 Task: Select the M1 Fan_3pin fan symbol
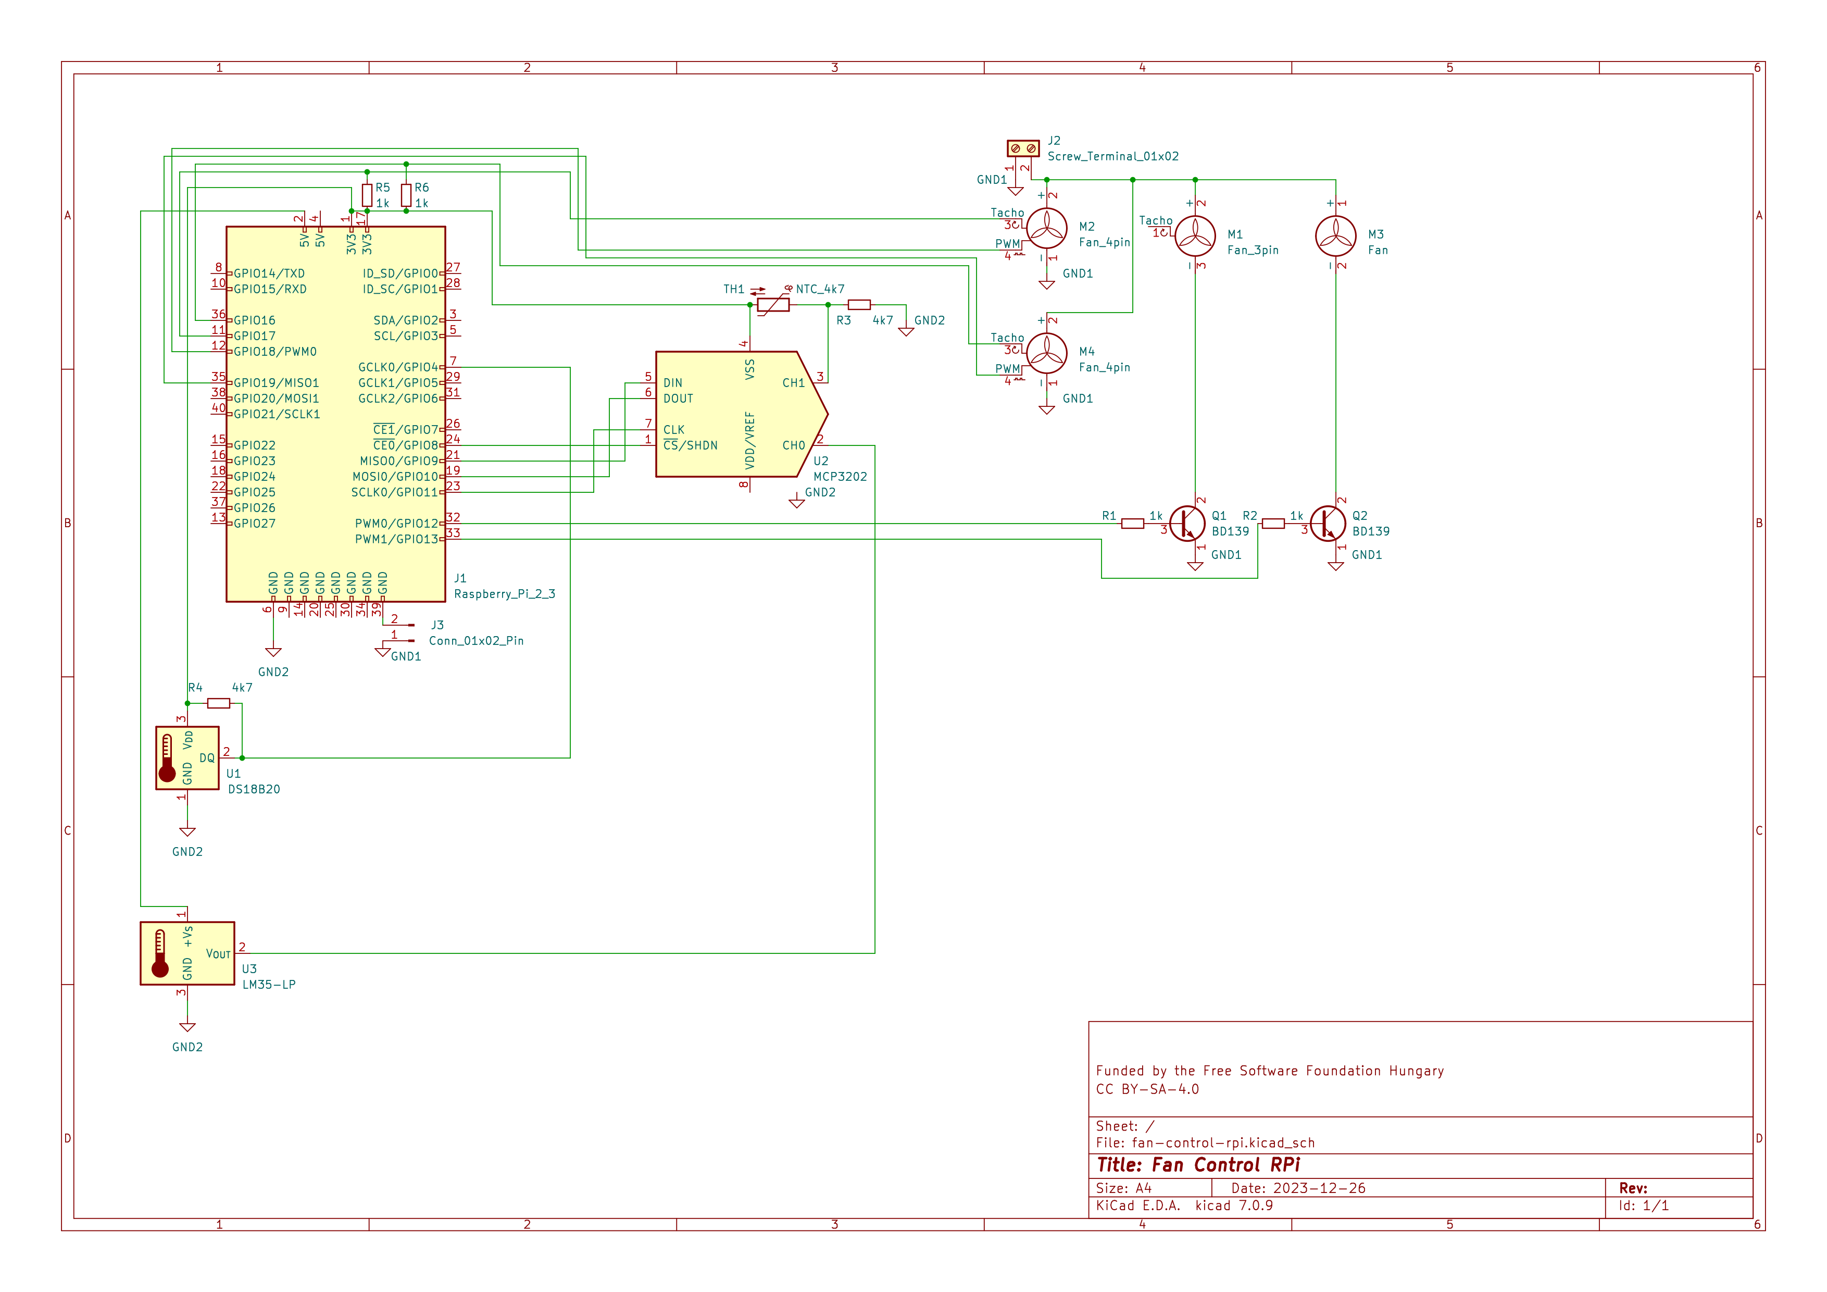[1194, 235]
